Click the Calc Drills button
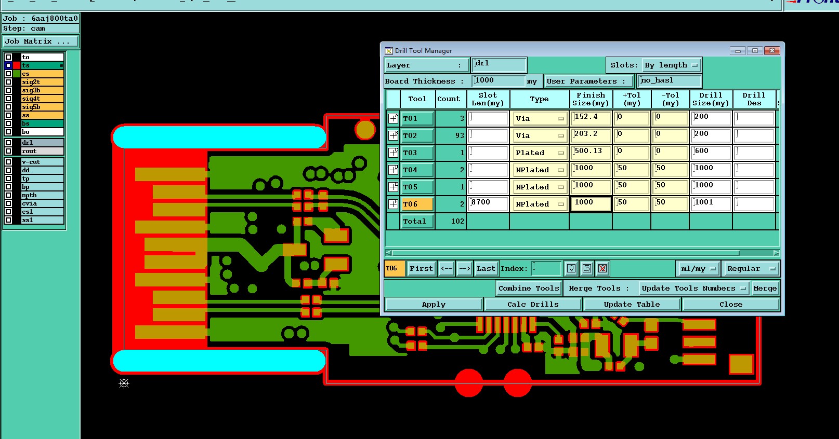 tap(533, 304)
